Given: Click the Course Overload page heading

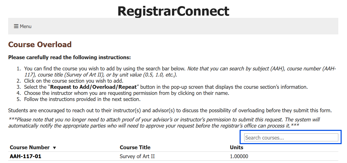Looking at the screenshot, I should click(40, 45).
